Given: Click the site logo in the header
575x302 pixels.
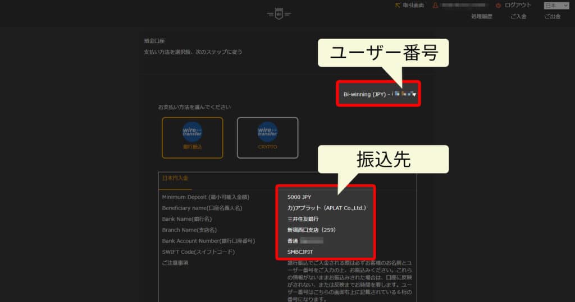Looking at the screenshot, I should (x=279, y=14).
